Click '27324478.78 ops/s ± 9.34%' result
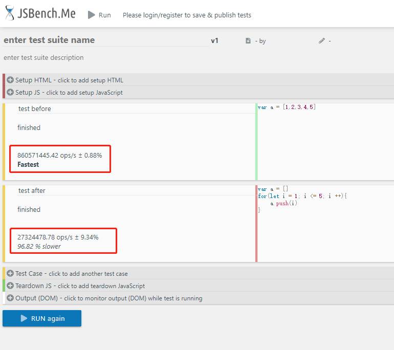394x350 pixels. tap(58, 237)
